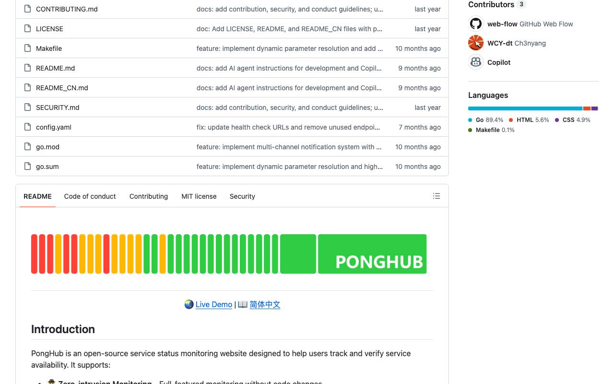Open the commit message in the README.md row
This screenshot has height=384, width=614.
(x=289, y=68)
